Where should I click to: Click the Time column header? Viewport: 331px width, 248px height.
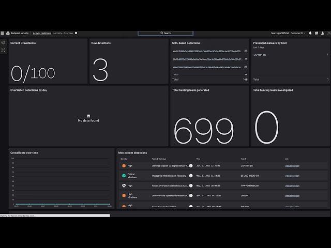198,159
